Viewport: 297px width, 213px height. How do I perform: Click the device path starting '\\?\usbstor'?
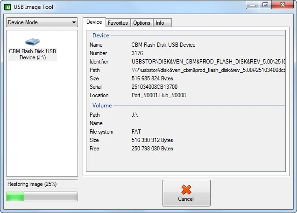pos(208,70)
